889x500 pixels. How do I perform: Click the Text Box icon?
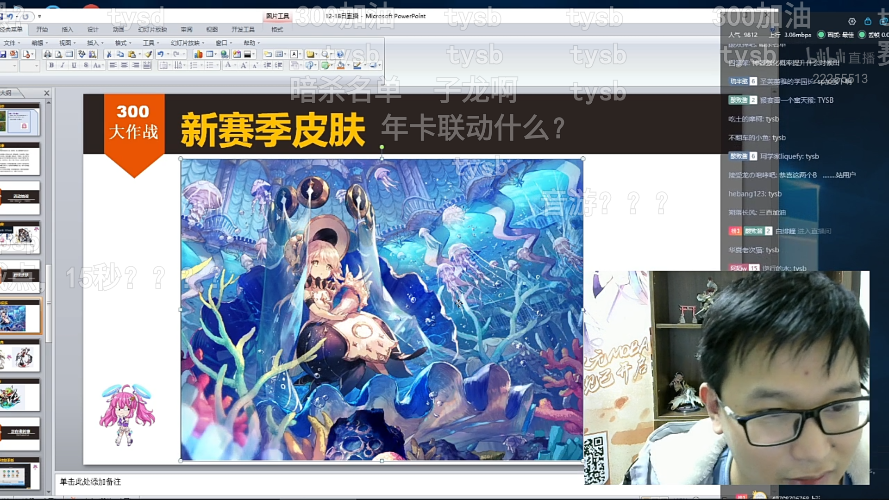294,54
